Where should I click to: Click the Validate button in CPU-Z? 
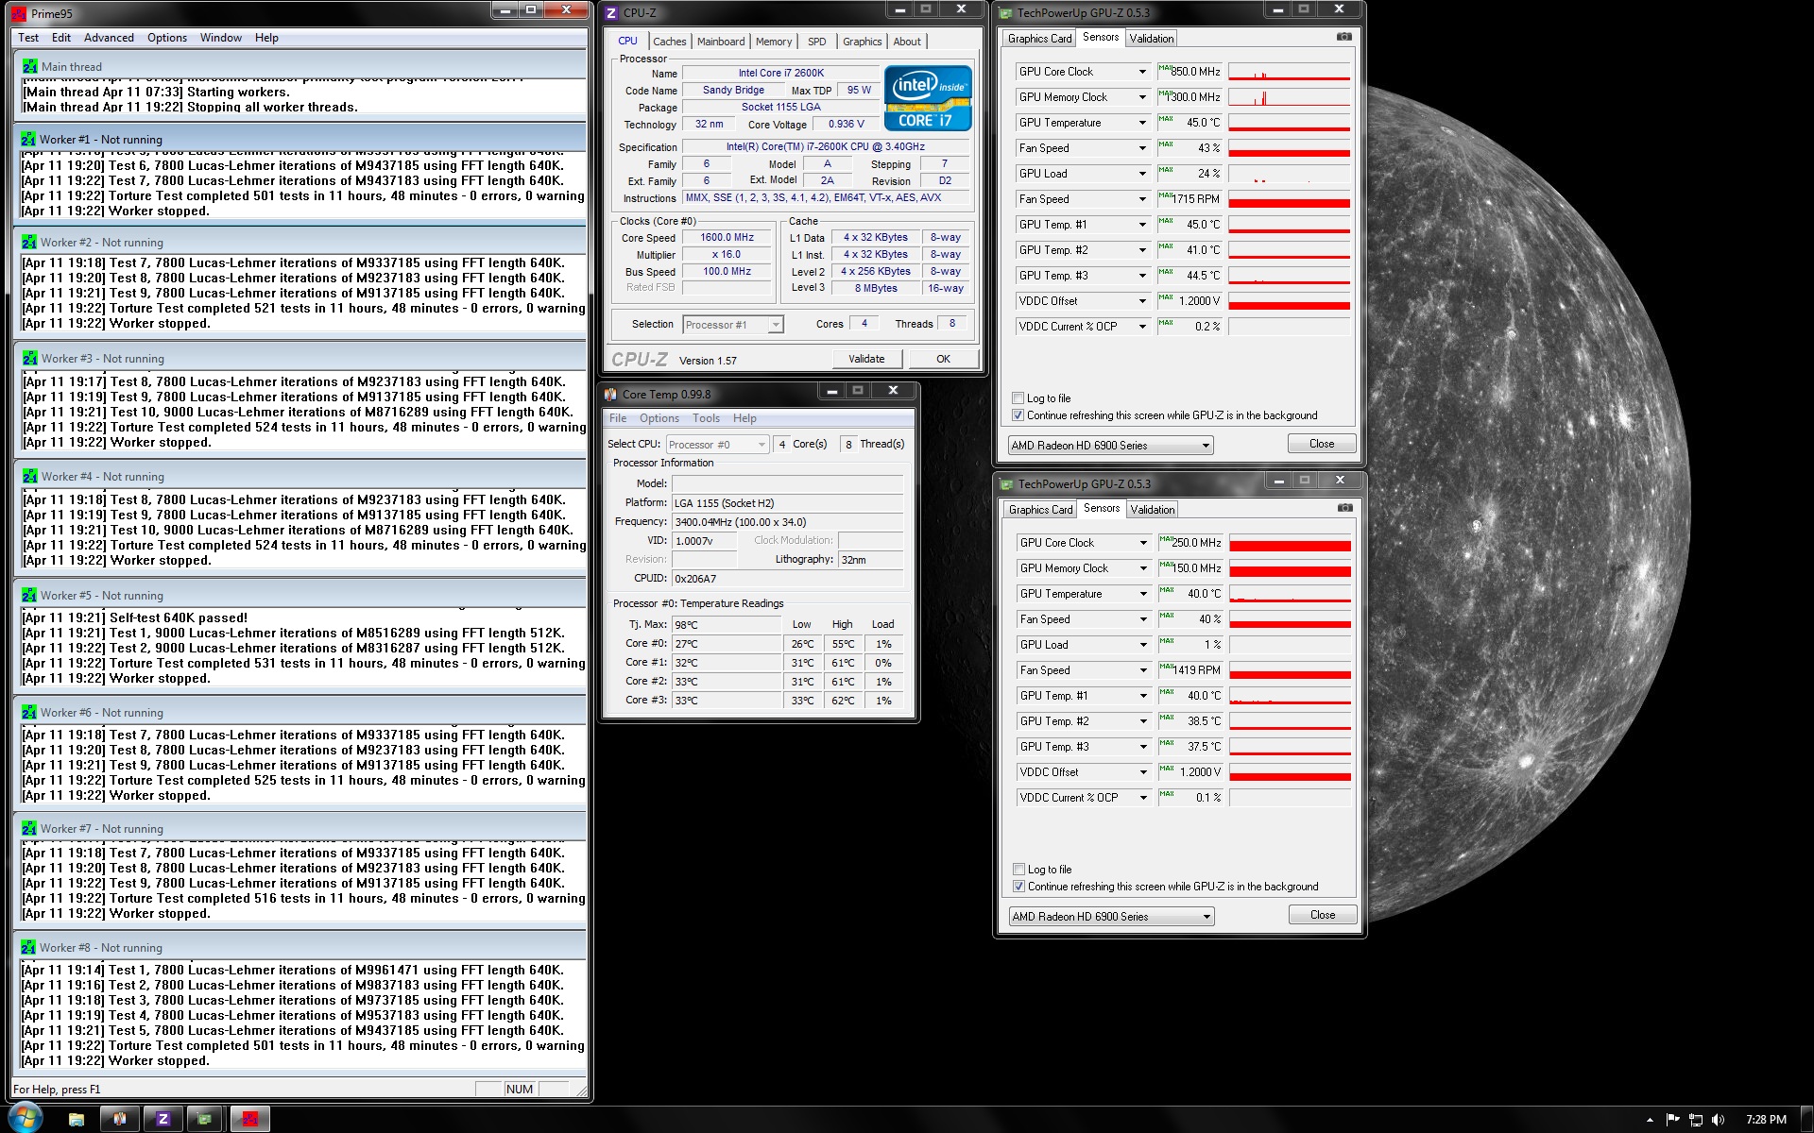tap(866, 359)
